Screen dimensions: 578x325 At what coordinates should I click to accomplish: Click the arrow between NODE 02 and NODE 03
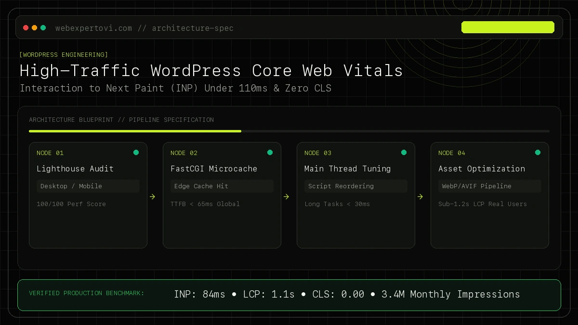[x=286, y=196]
